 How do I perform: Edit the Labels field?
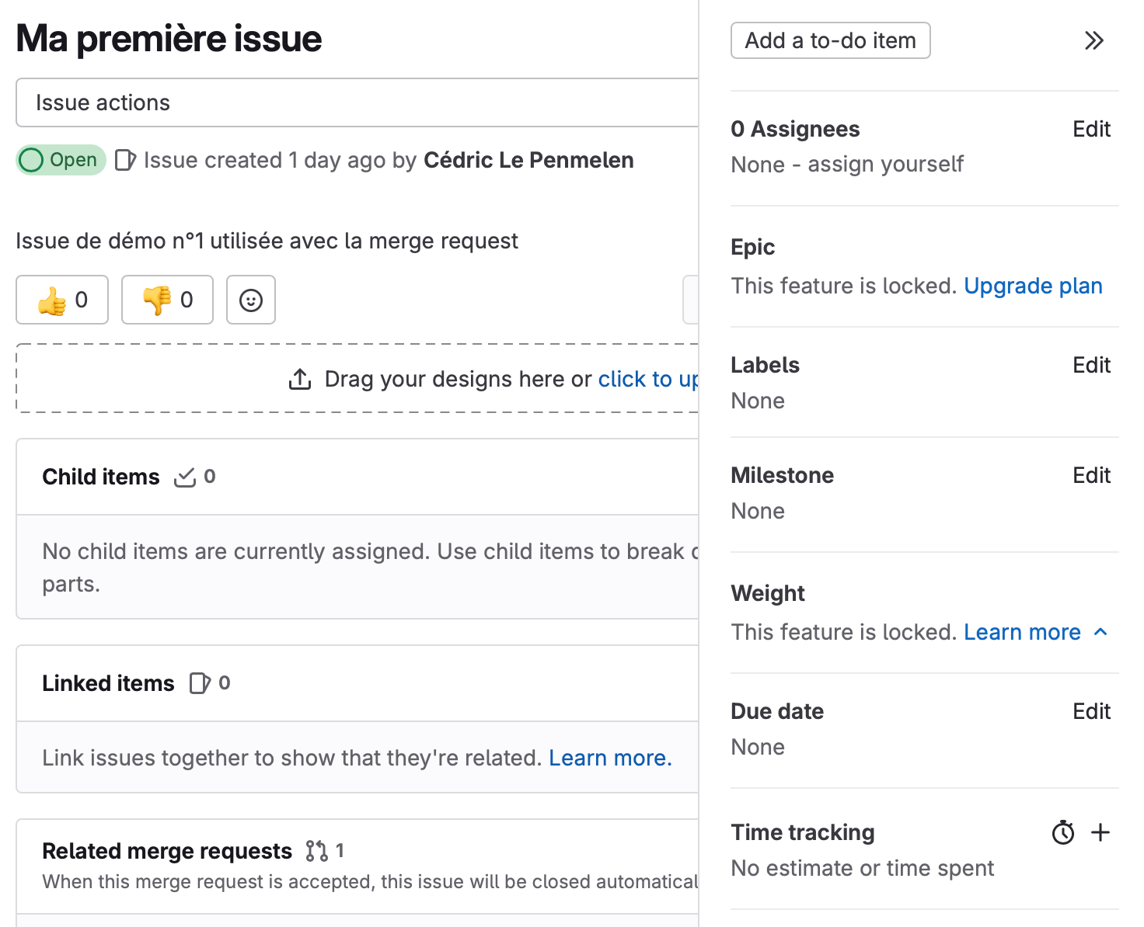pos(1091,365)
